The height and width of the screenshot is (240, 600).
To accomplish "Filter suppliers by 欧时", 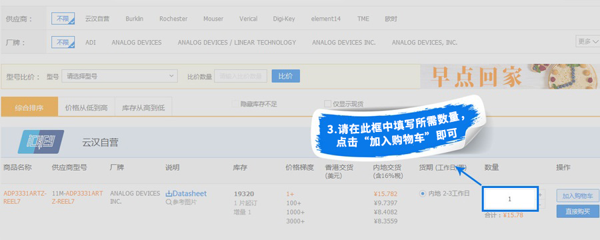I will pyautogui.click(x=391, y=19).
